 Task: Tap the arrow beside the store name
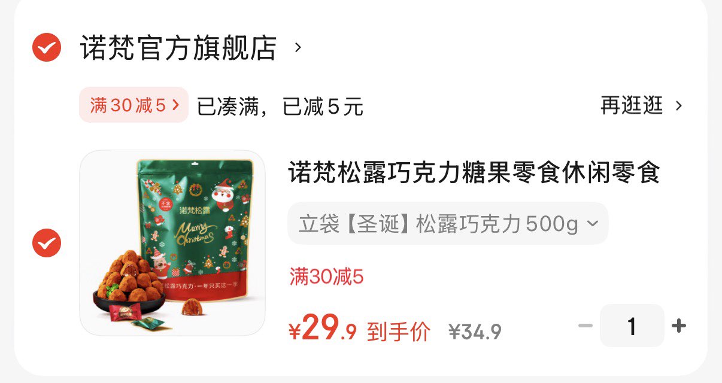pyautogui.click(x=298, y=47)
